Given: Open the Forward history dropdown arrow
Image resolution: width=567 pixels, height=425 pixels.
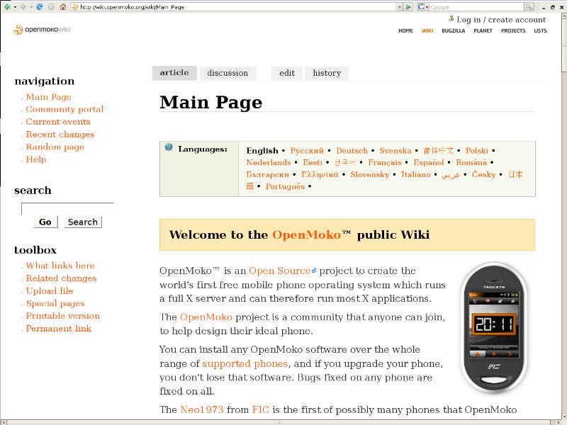Looking at the screenshot, I should tap(31, 7).
